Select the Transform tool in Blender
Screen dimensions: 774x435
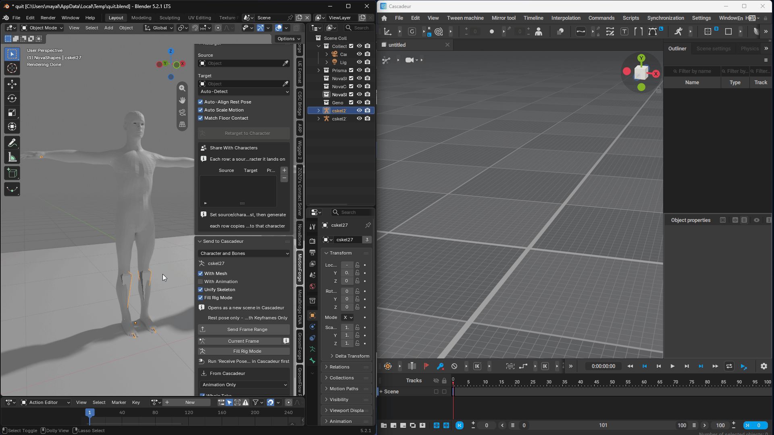coord(12,127)
